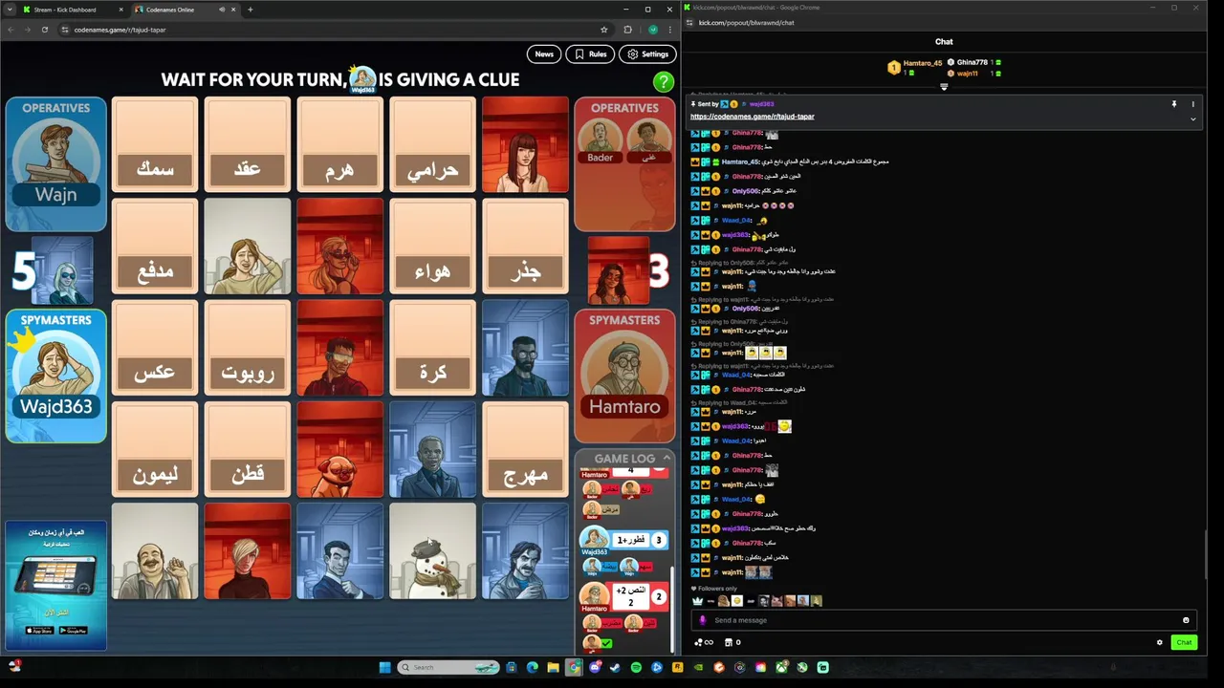Collapse the Game Log panel arrow
The width and height of the screenshot is (1224, 688).
point(667,458)
